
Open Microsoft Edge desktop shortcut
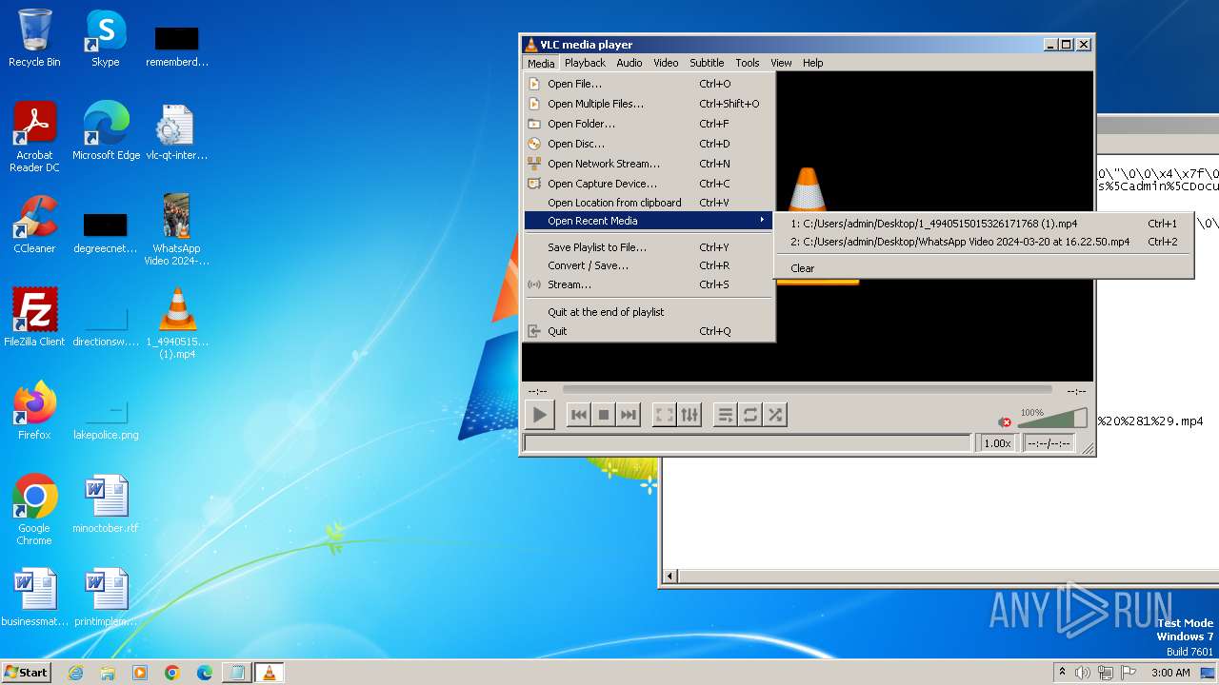(106, 131)
